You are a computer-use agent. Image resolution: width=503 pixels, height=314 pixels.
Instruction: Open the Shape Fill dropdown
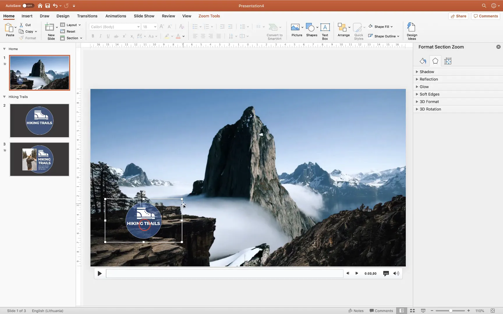pos(381,27)
